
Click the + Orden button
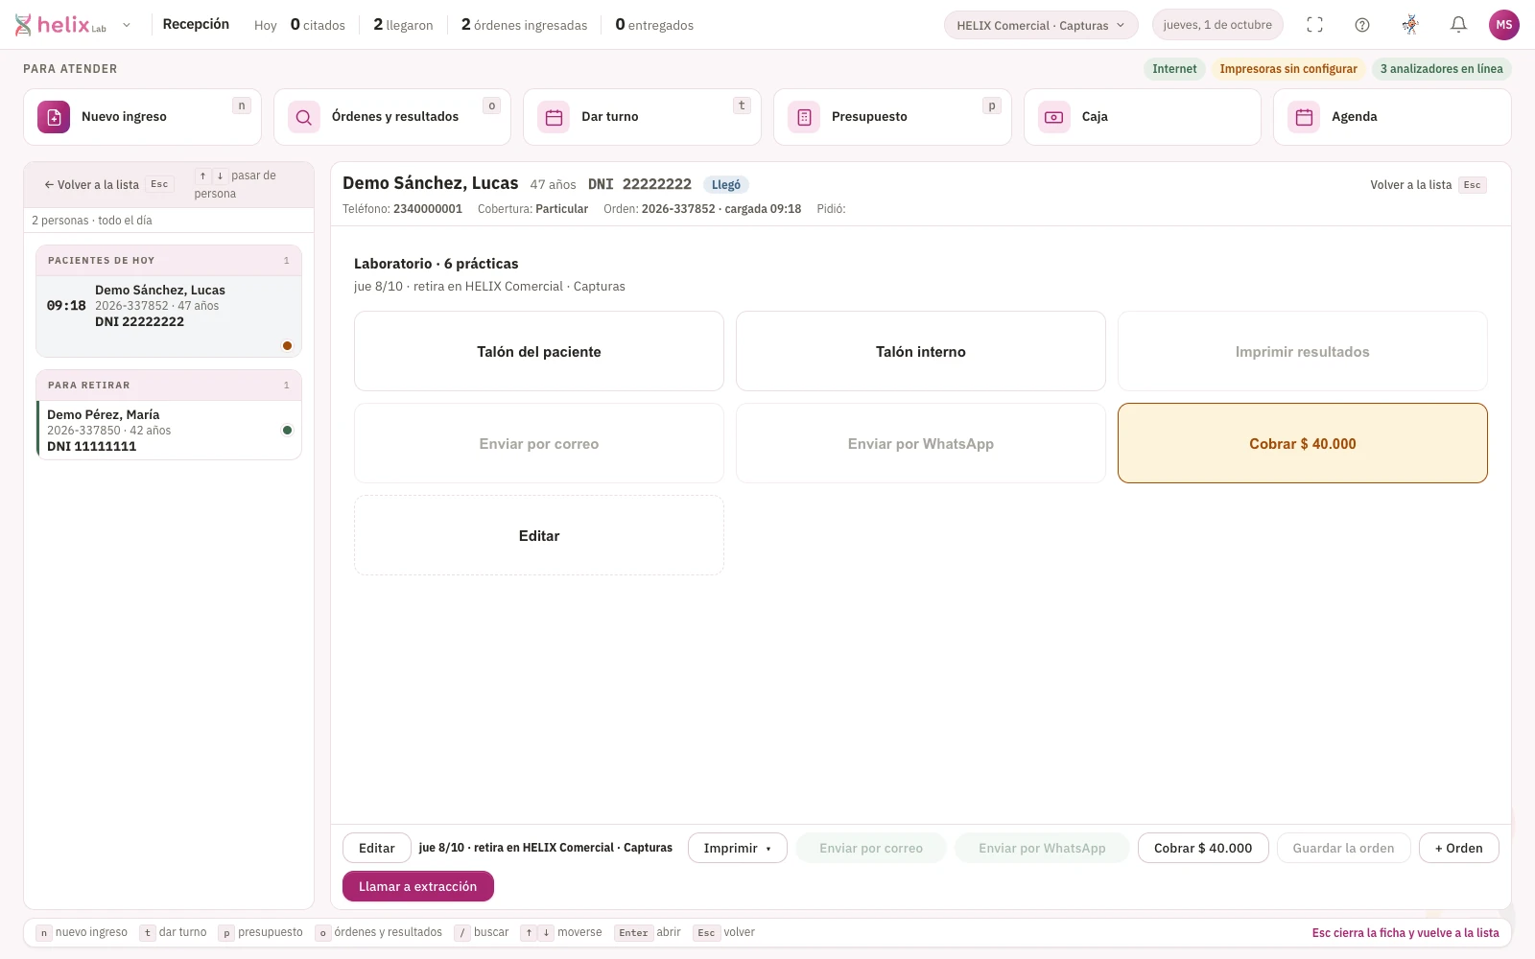click(1459, 848)
